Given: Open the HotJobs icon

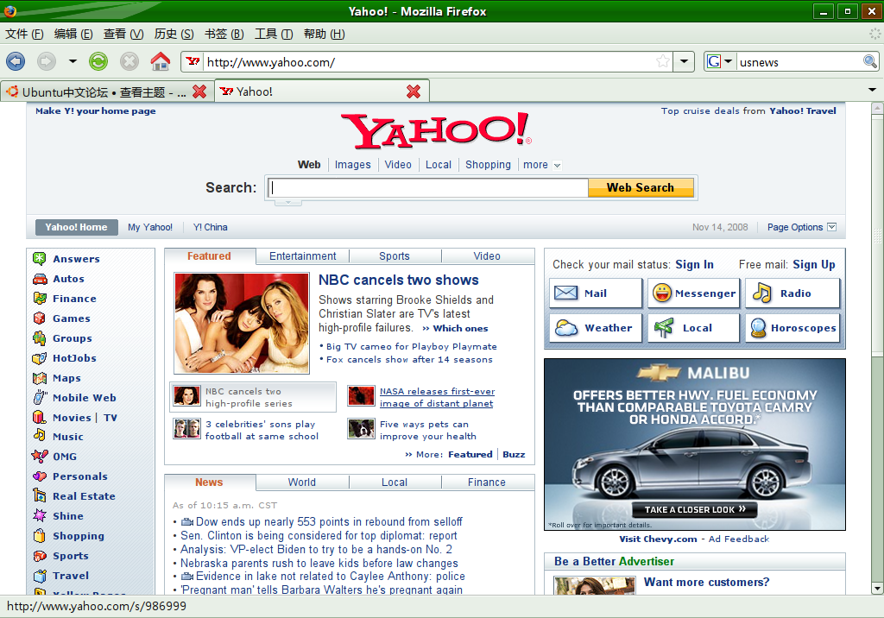Looking at the screenshot, I should click(x=40, y=358).
